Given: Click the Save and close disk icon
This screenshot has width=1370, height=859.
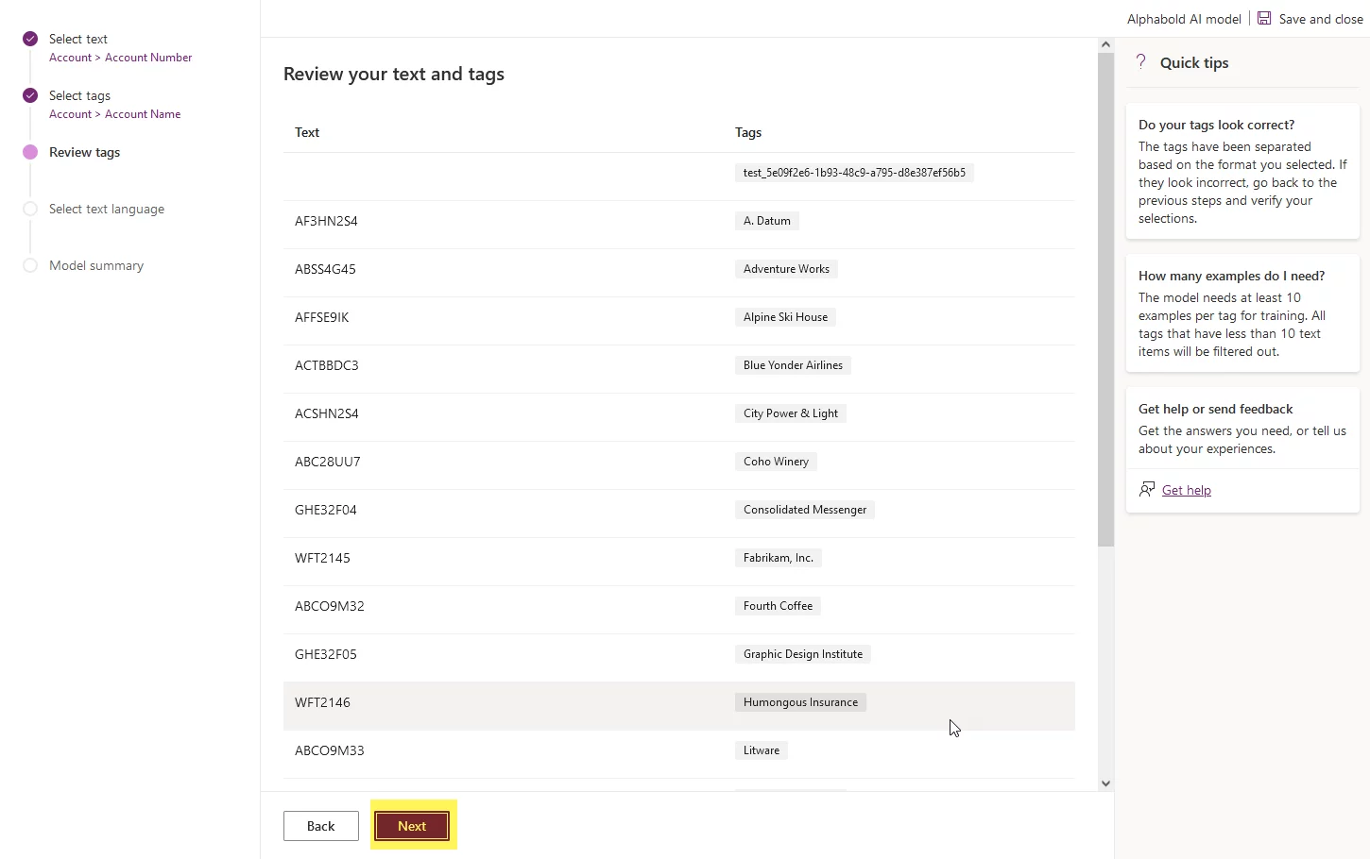Looking at the screenshot, I should pyautogui.click(x=1264, y=18).
